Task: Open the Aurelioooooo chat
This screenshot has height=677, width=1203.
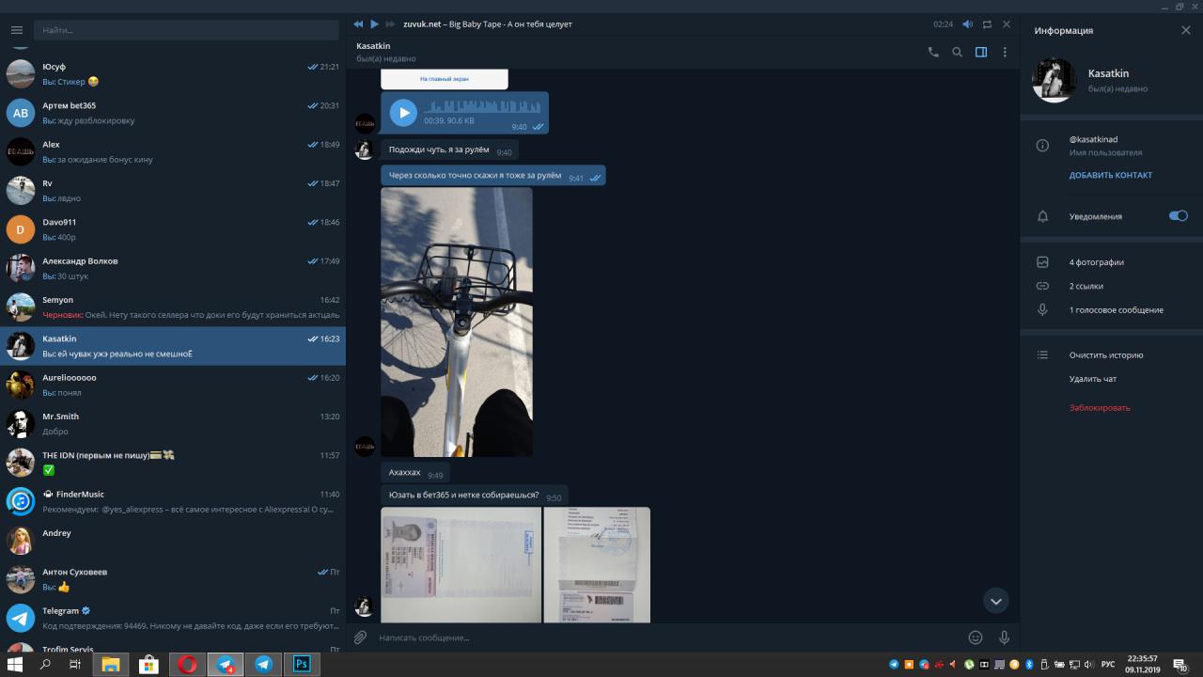Action: [x=173, y=385]
